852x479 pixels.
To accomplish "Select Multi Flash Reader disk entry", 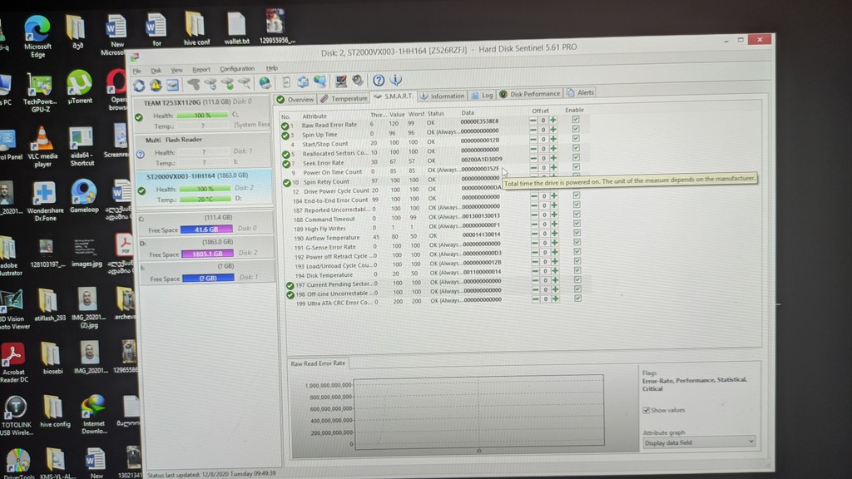I will tap(203, 151).
